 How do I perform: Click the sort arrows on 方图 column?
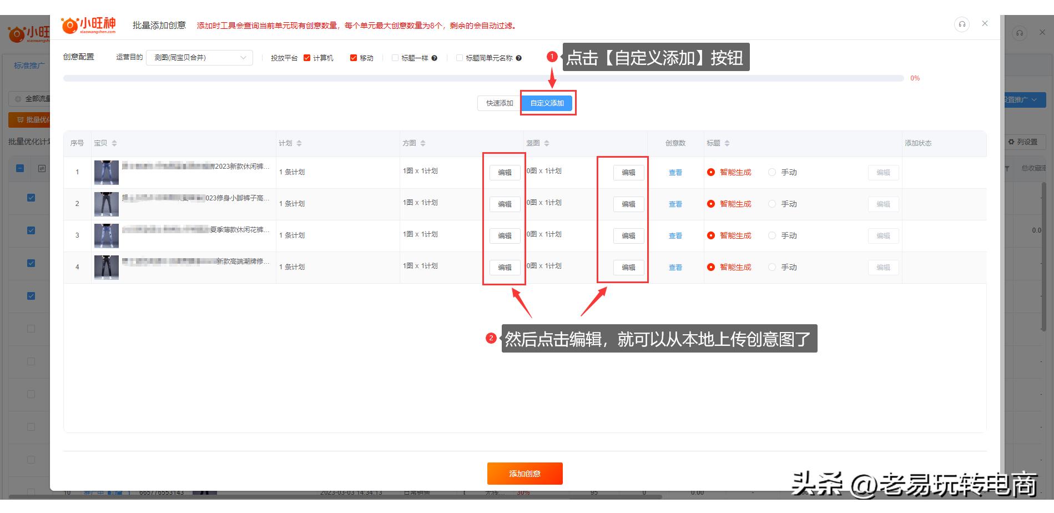(x=422, y=143)
